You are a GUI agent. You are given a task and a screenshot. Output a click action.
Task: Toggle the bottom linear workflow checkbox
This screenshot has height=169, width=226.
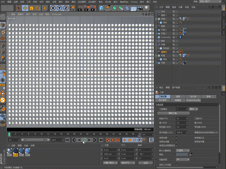177,165
